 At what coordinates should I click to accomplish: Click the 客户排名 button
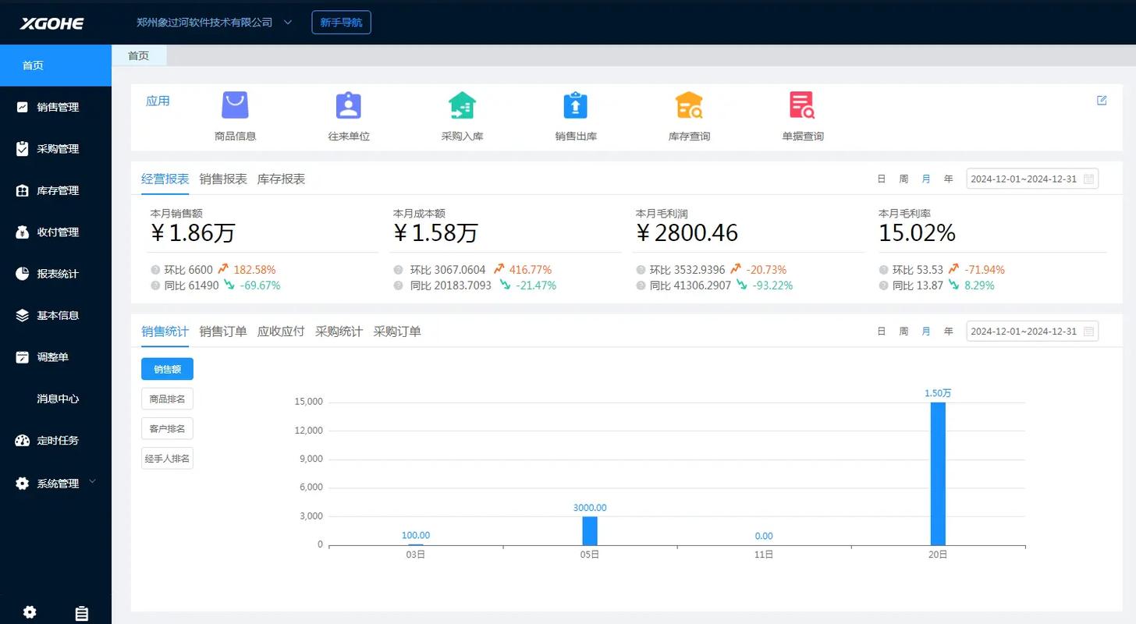coord(167,428)
